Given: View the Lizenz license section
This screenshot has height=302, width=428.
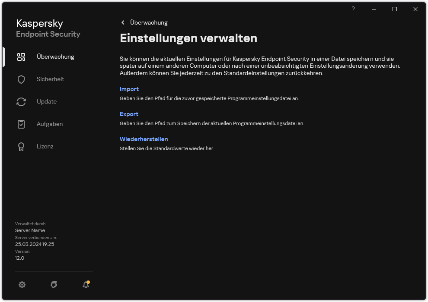Looking at the screenshot, I should [x=45, y=146].
